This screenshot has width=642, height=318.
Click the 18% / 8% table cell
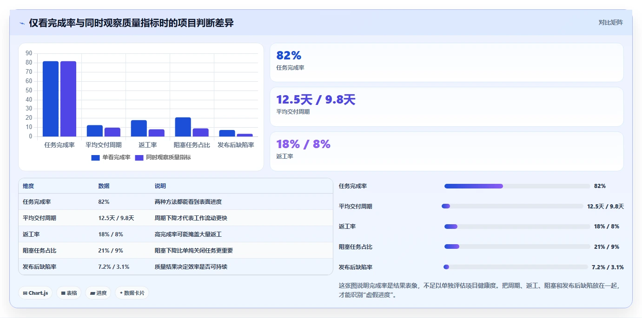111,234
